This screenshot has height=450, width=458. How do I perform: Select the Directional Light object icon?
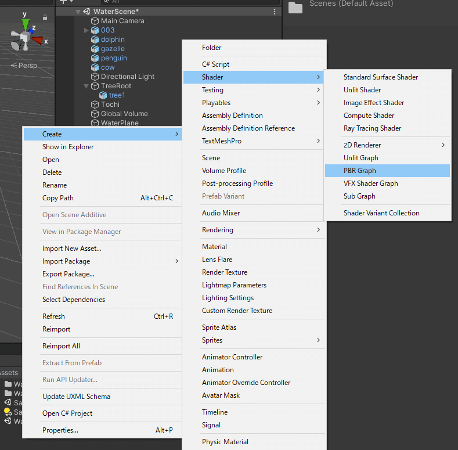point(95,77)
